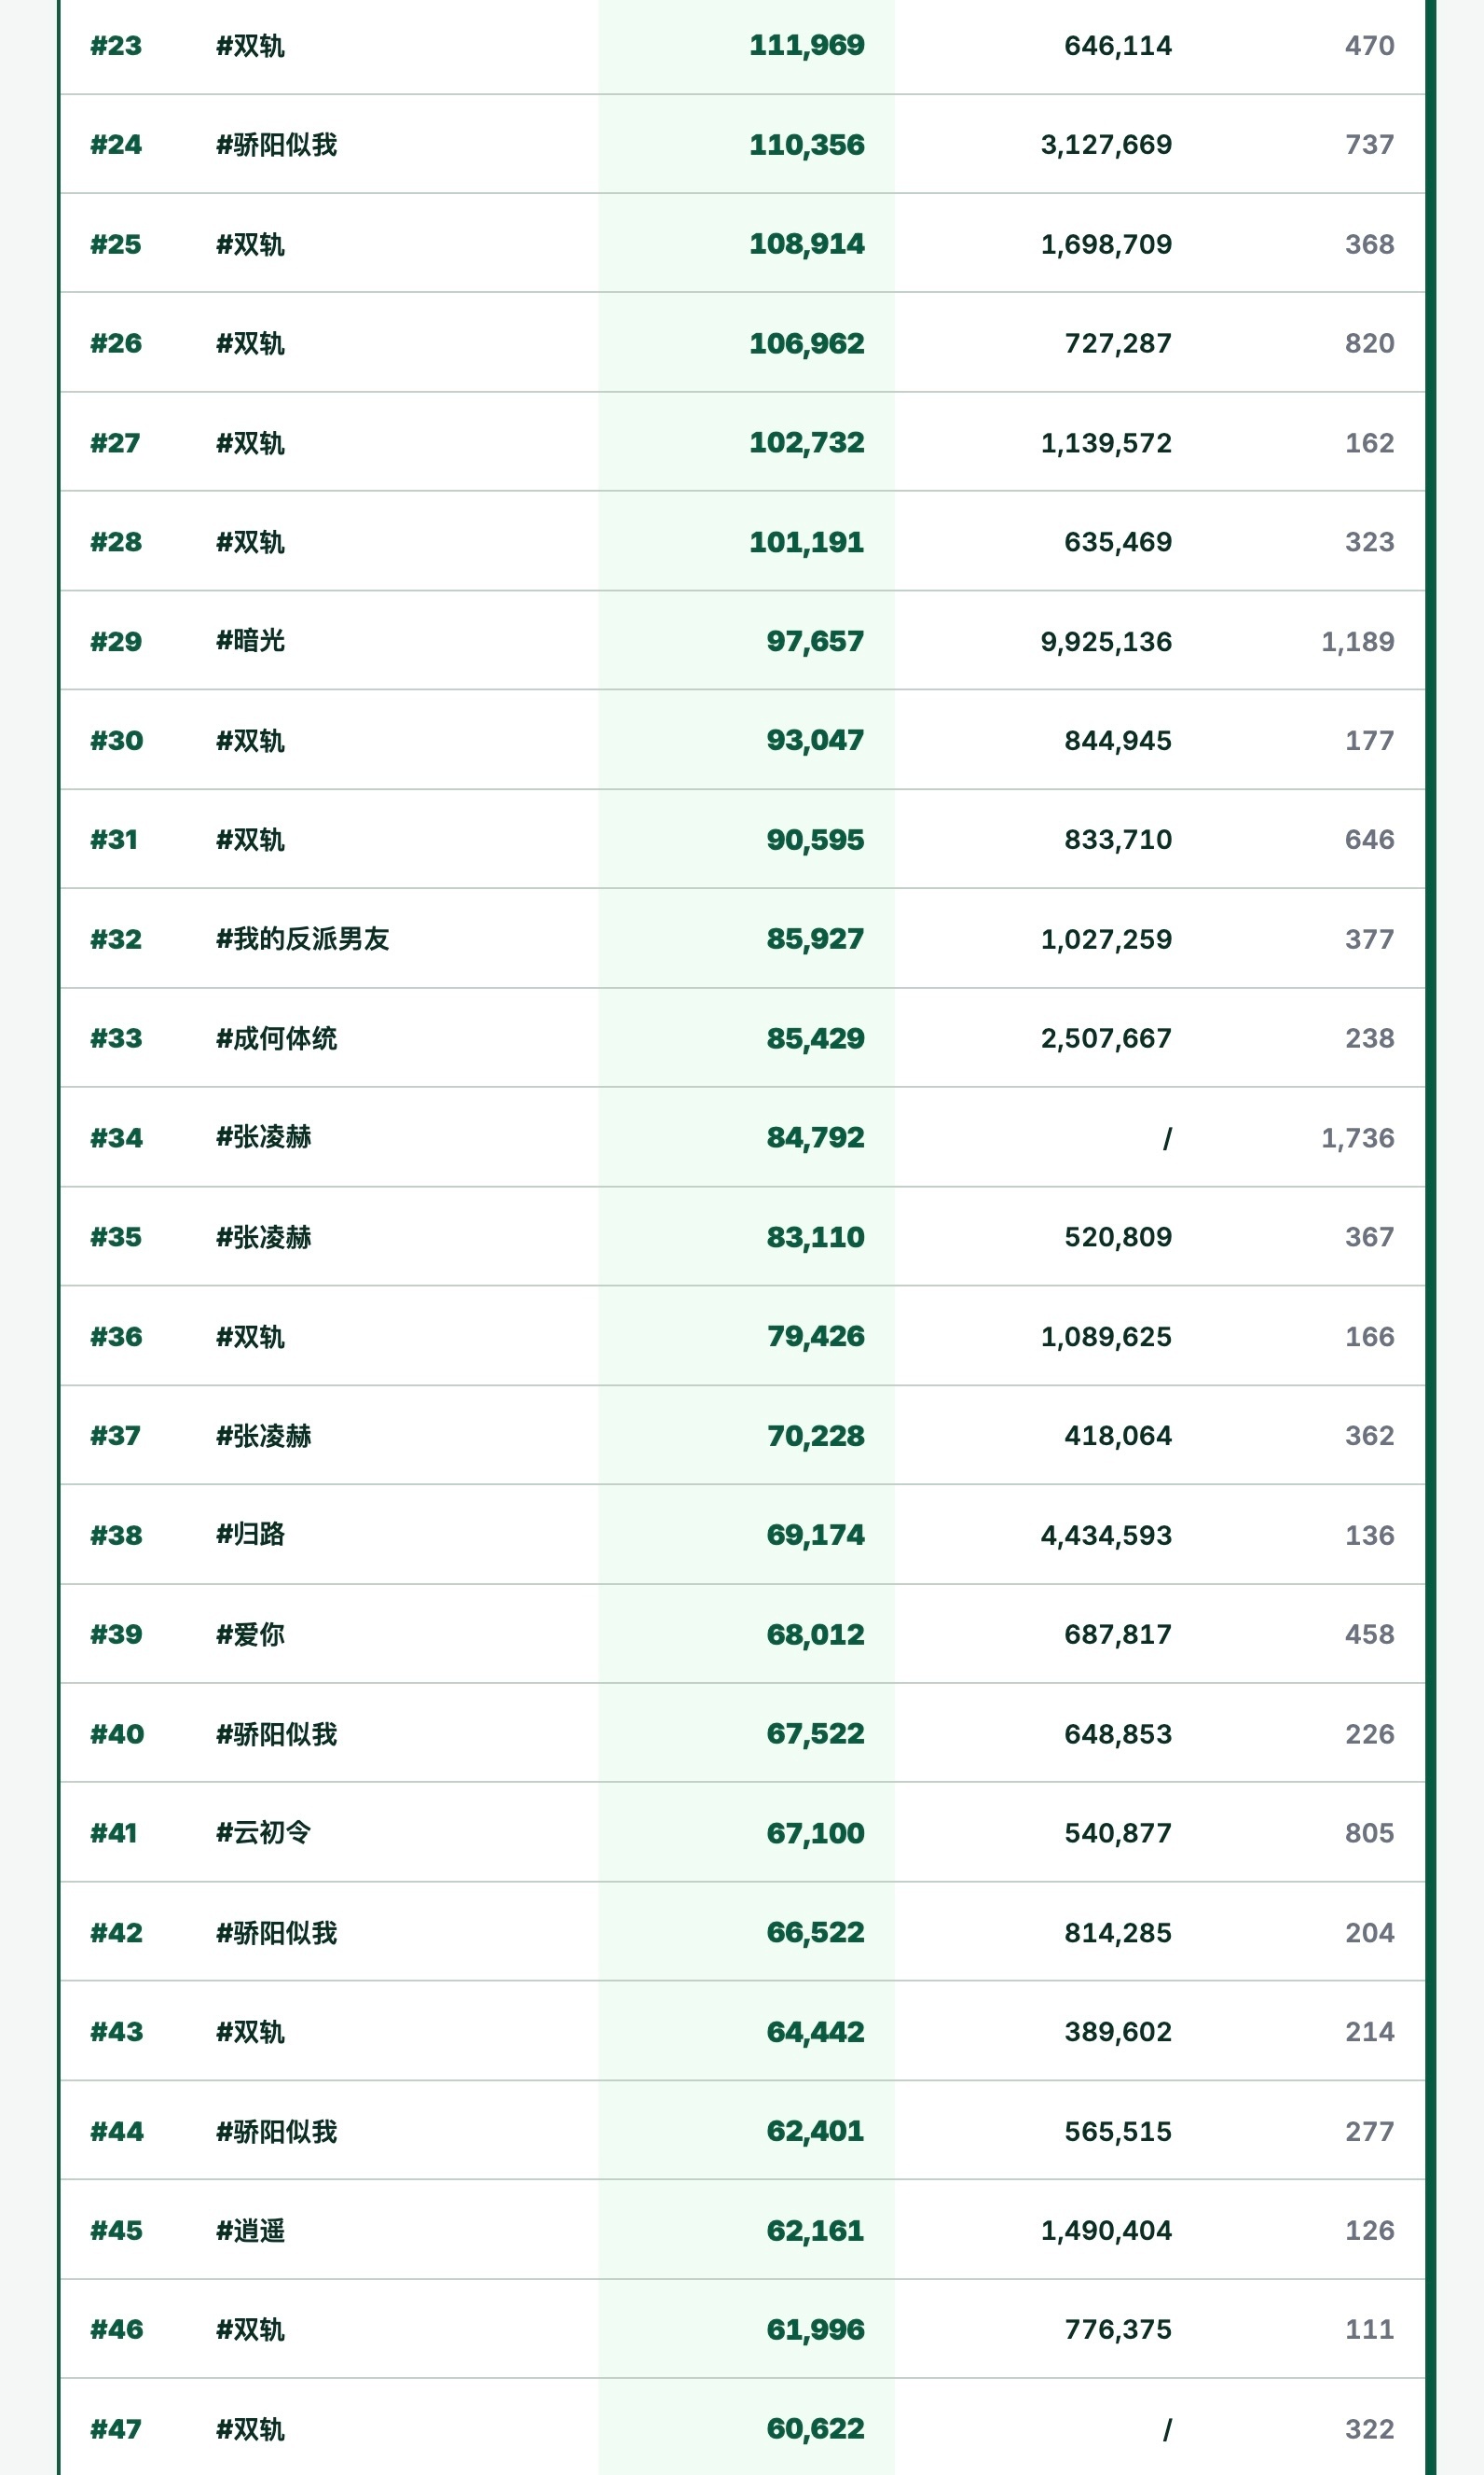Select the 4,434,593 cell in row #38

[1105, 1535]
